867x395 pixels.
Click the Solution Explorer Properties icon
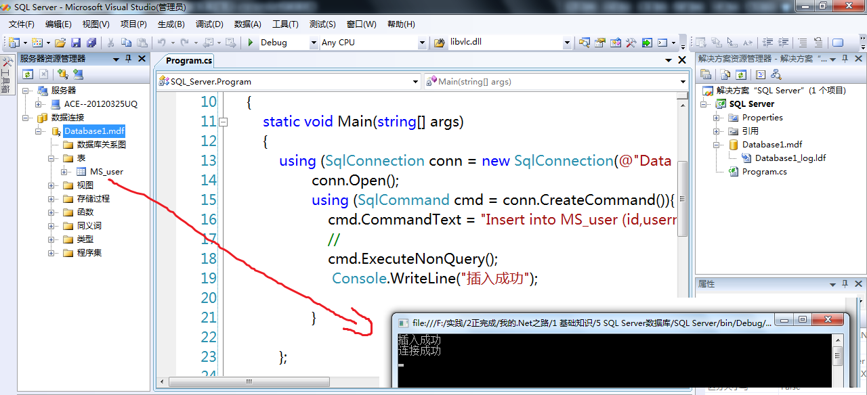coord(706,74)
